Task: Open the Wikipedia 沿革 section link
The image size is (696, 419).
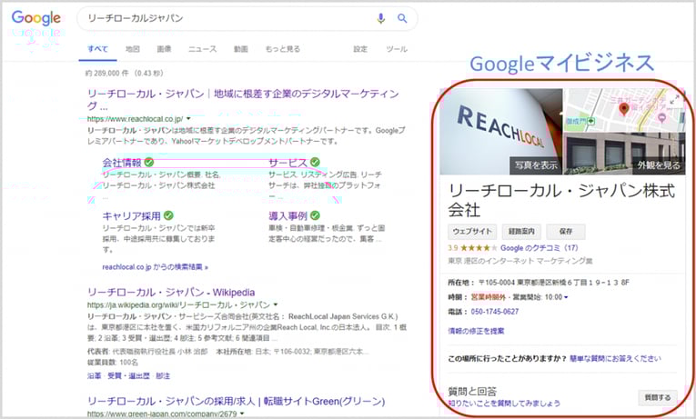Action: pyautogui.click(x=94, y=375)
